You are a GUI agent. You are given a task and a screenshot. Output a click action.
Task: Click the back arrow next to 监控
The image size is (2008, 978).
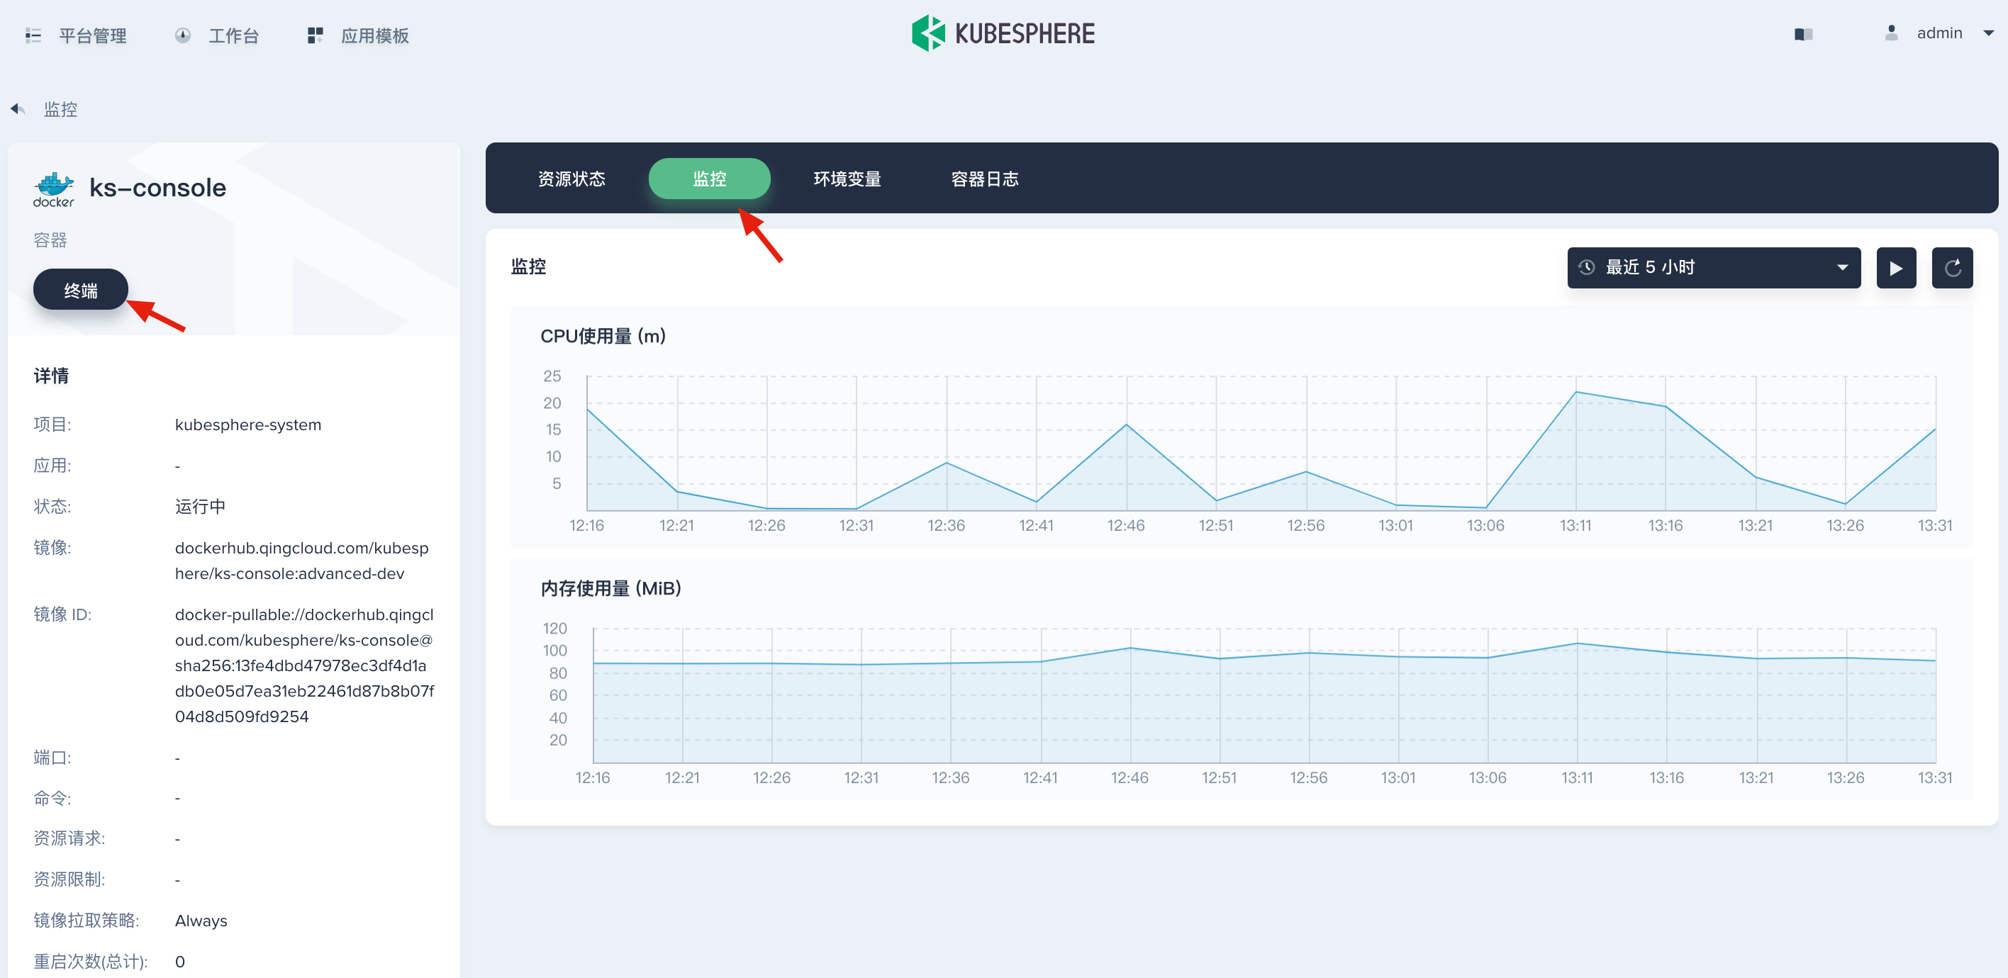coord(18,109)
